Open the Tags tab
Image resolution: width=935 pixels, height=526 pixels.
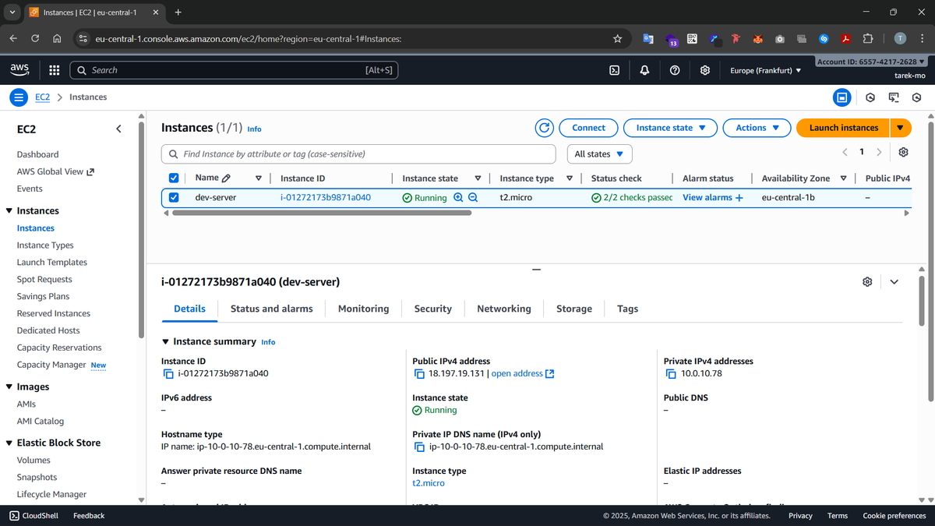[627, 309]
